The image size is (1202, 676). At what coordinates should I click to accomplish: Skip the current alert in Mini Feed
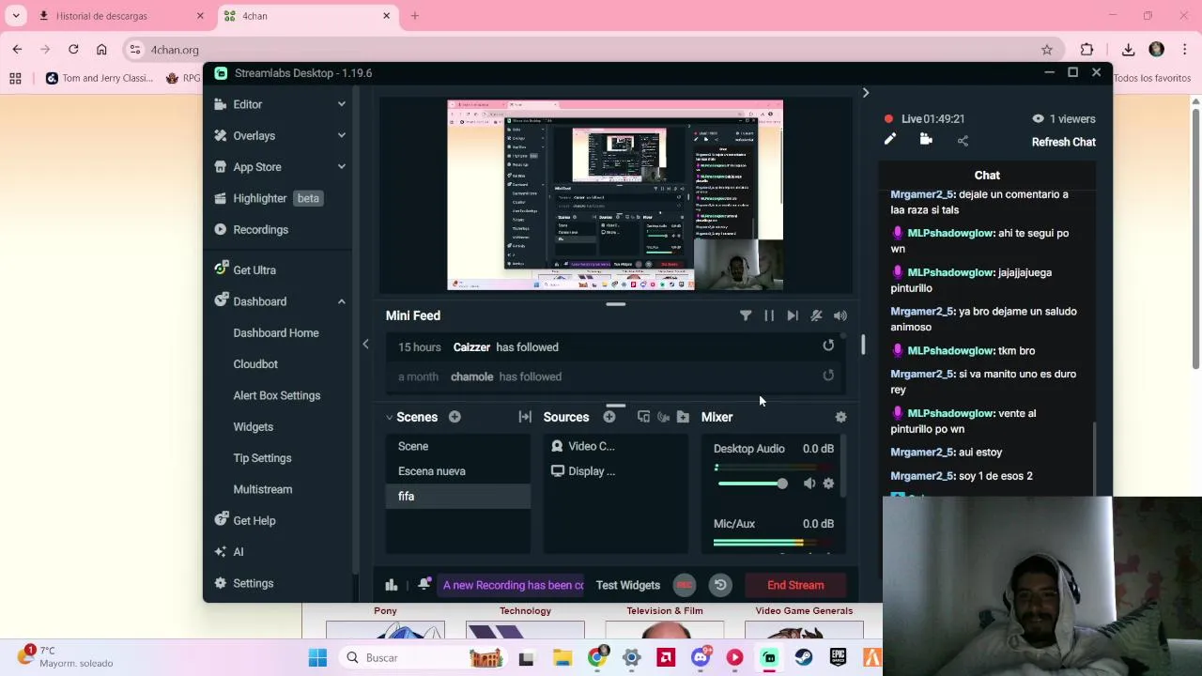(793, 315)
